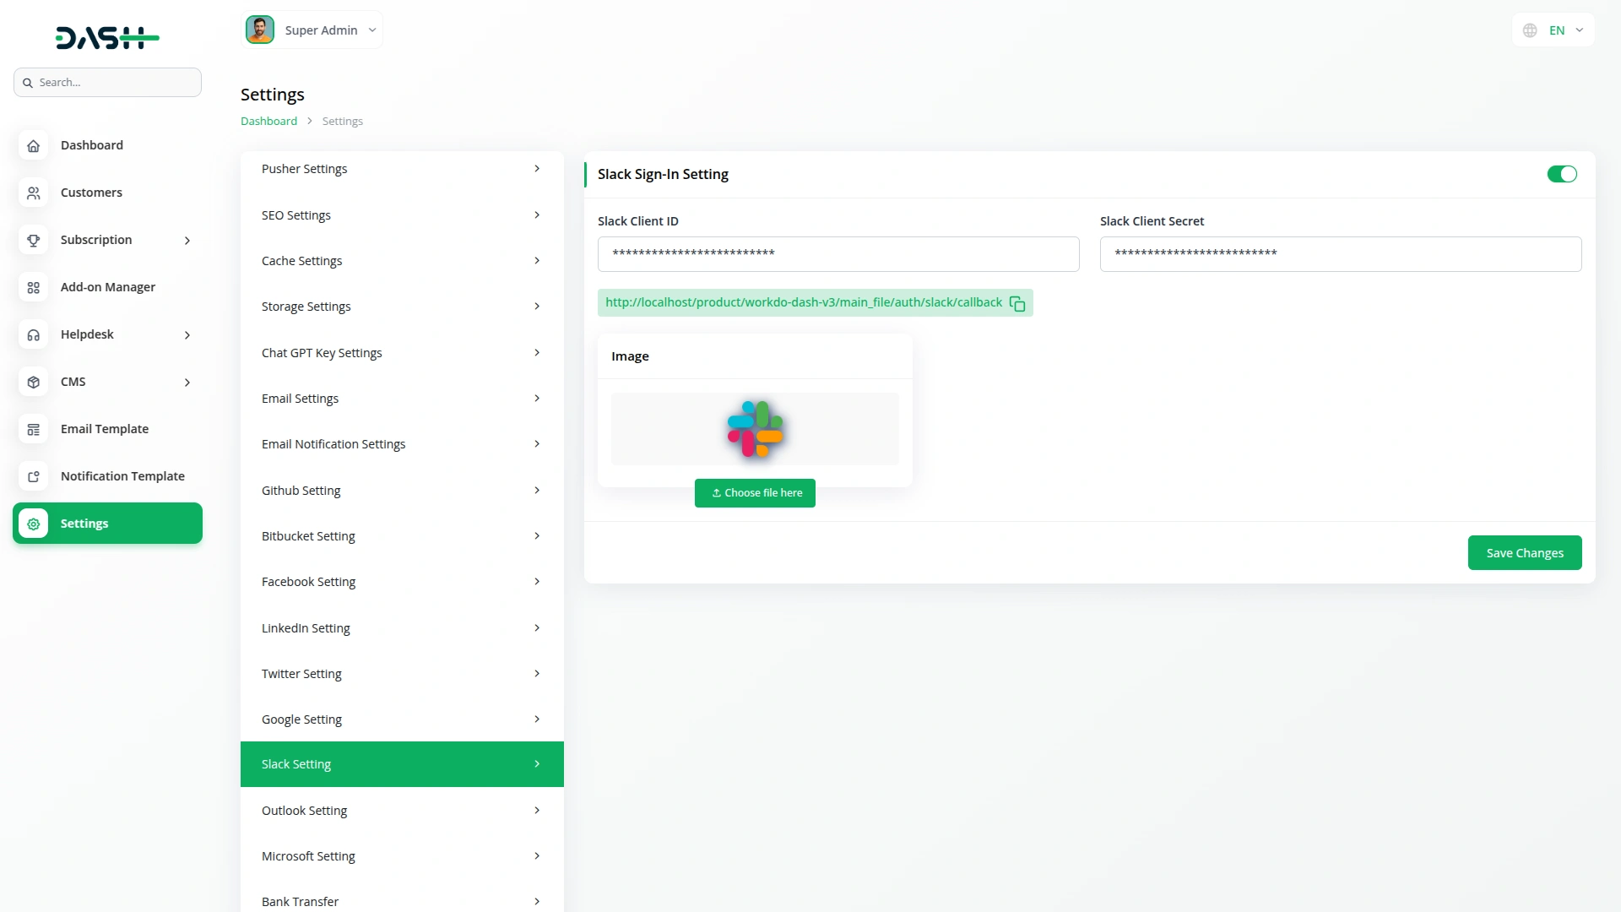
Task: Click inside the search field
Action: click(x=107, y=82)
